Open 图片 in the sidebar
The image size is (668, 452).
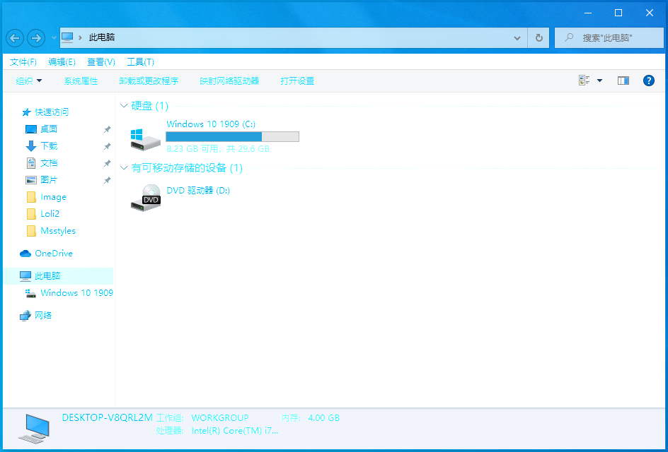tap(49, 180)
